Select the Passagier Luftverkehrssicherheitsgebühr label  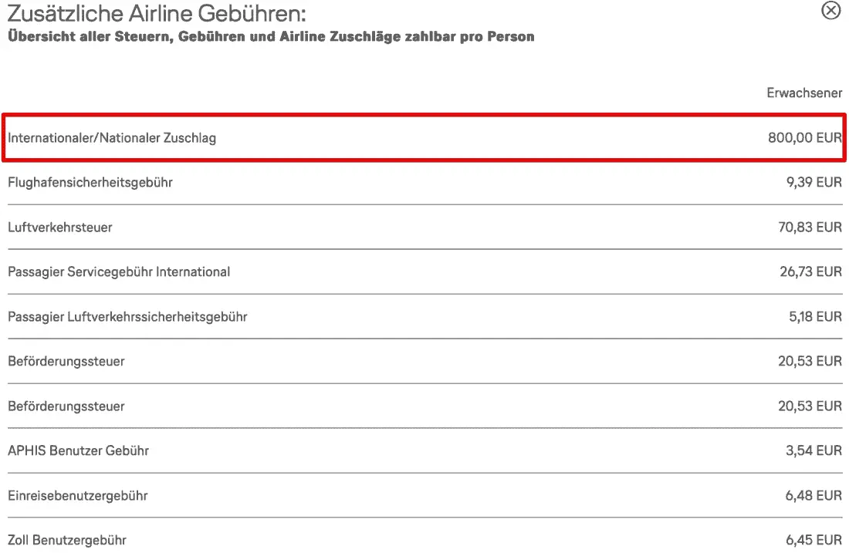click(127, 316)
